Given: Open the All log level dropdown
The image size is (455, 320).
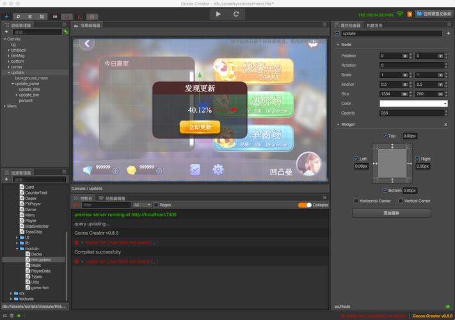Looking at the screenshot, I should [x=142, y=205].
